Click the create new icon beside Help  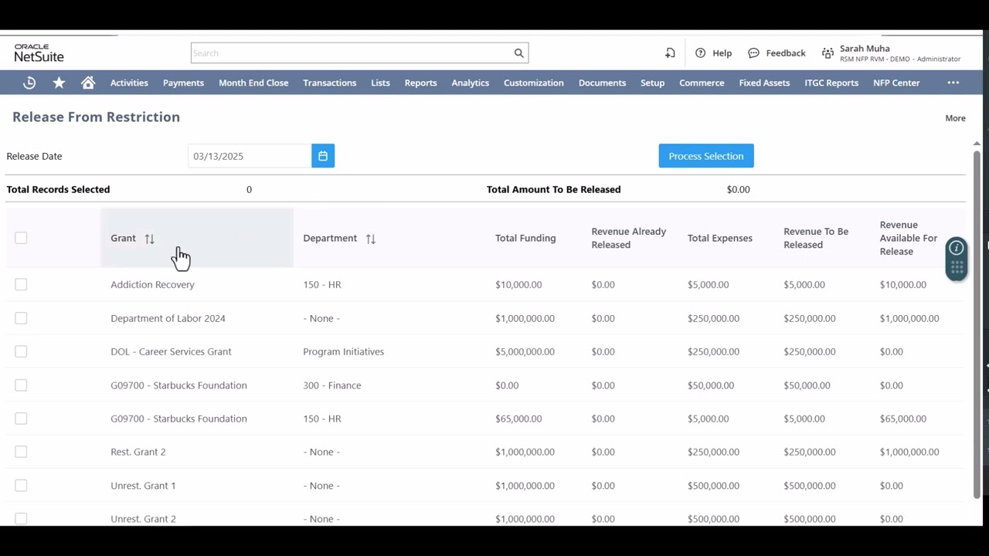[x=670, y=53]
